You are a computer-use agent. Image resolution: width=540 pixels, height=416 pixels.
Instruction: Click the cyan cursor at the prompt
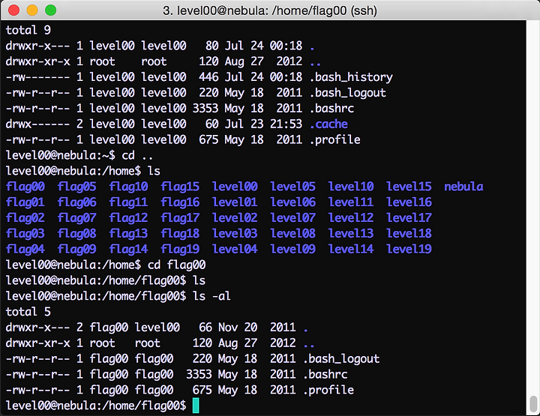click(196, 406)
